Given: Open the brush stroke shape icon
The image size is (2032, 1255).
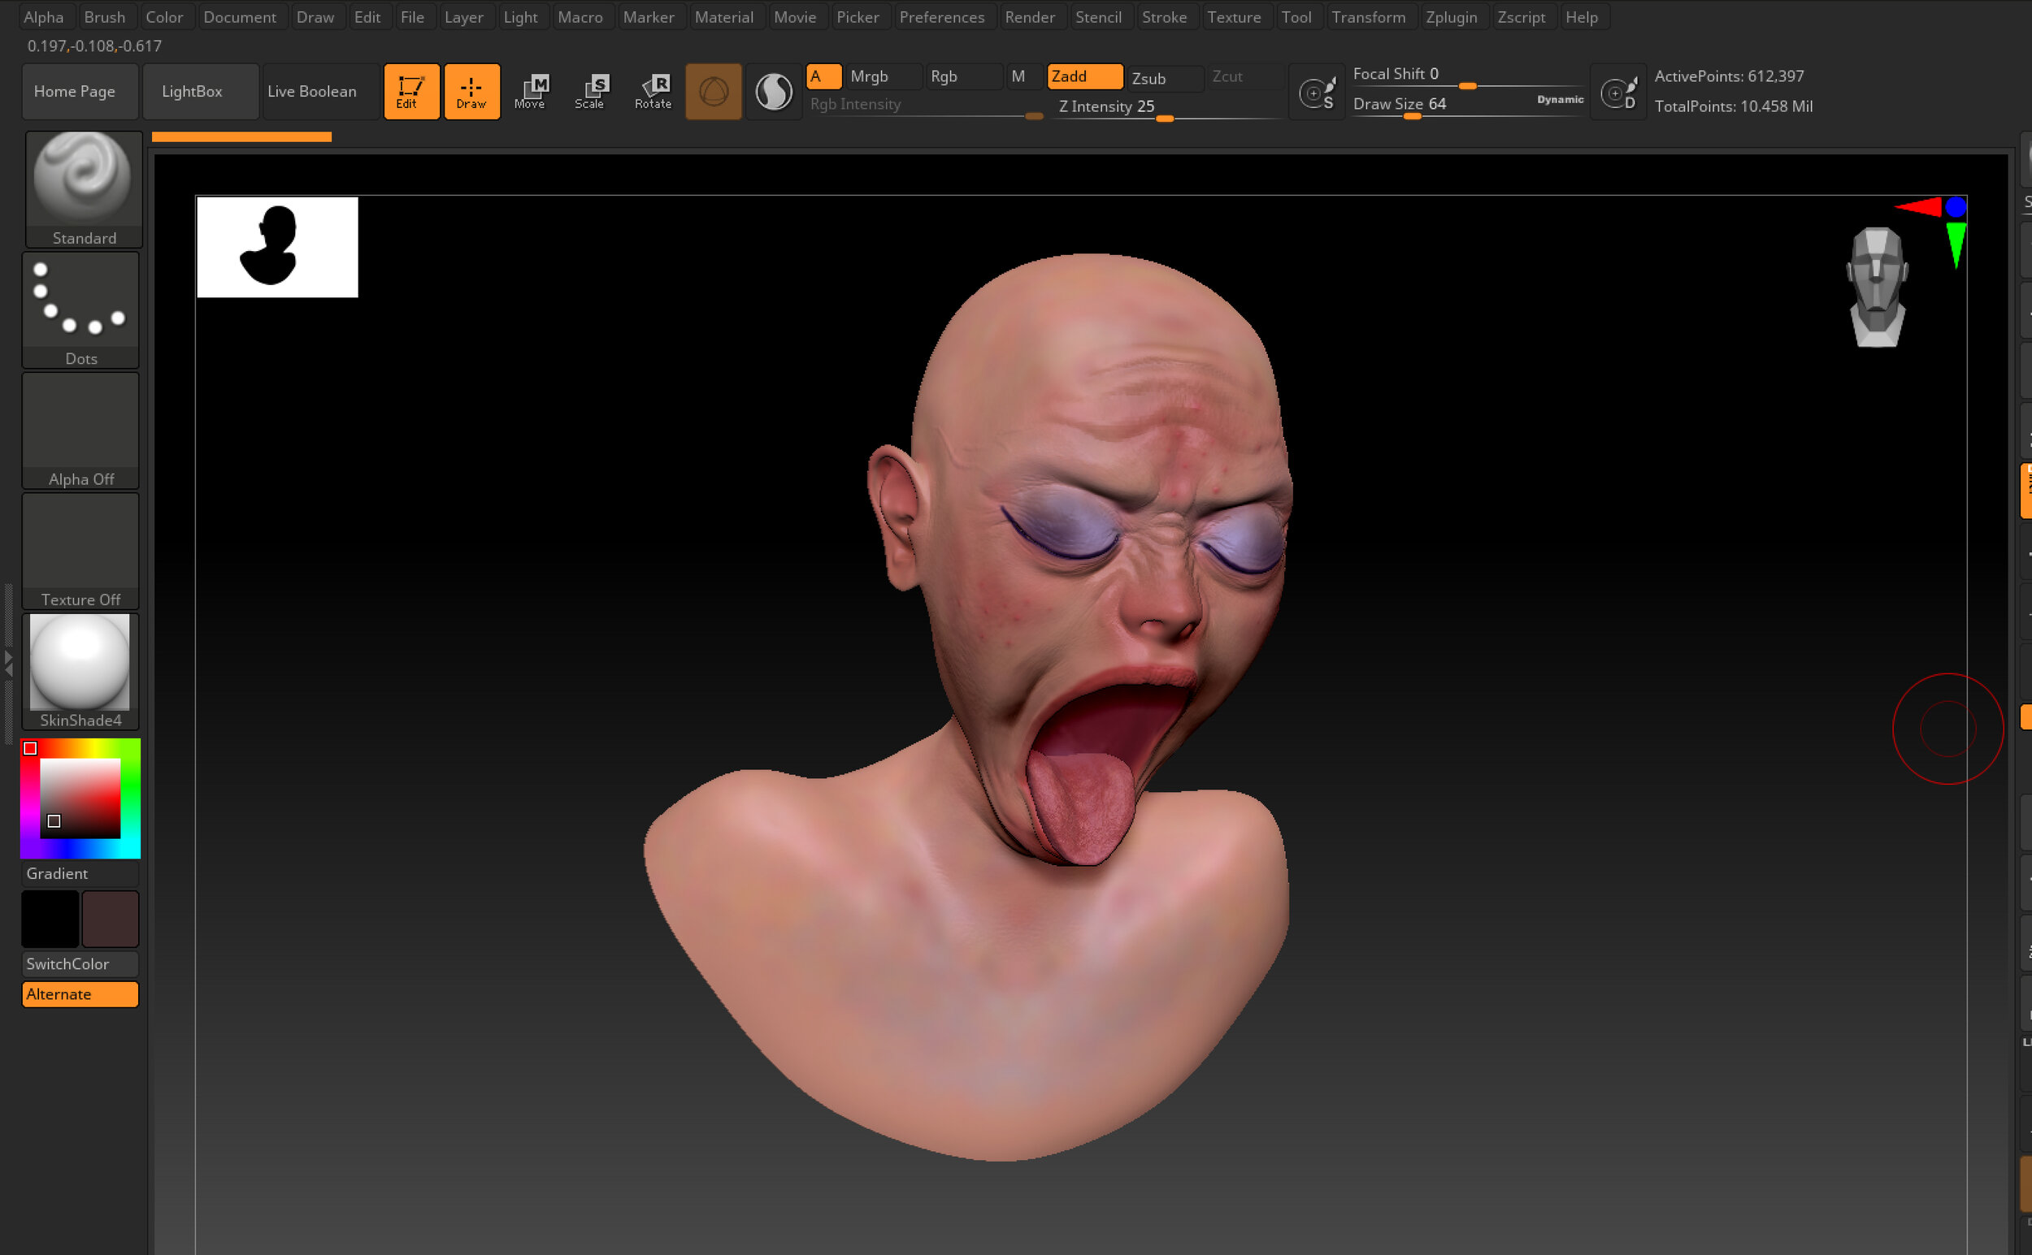Looking at the screenshot, I should (x=713, y=90).
